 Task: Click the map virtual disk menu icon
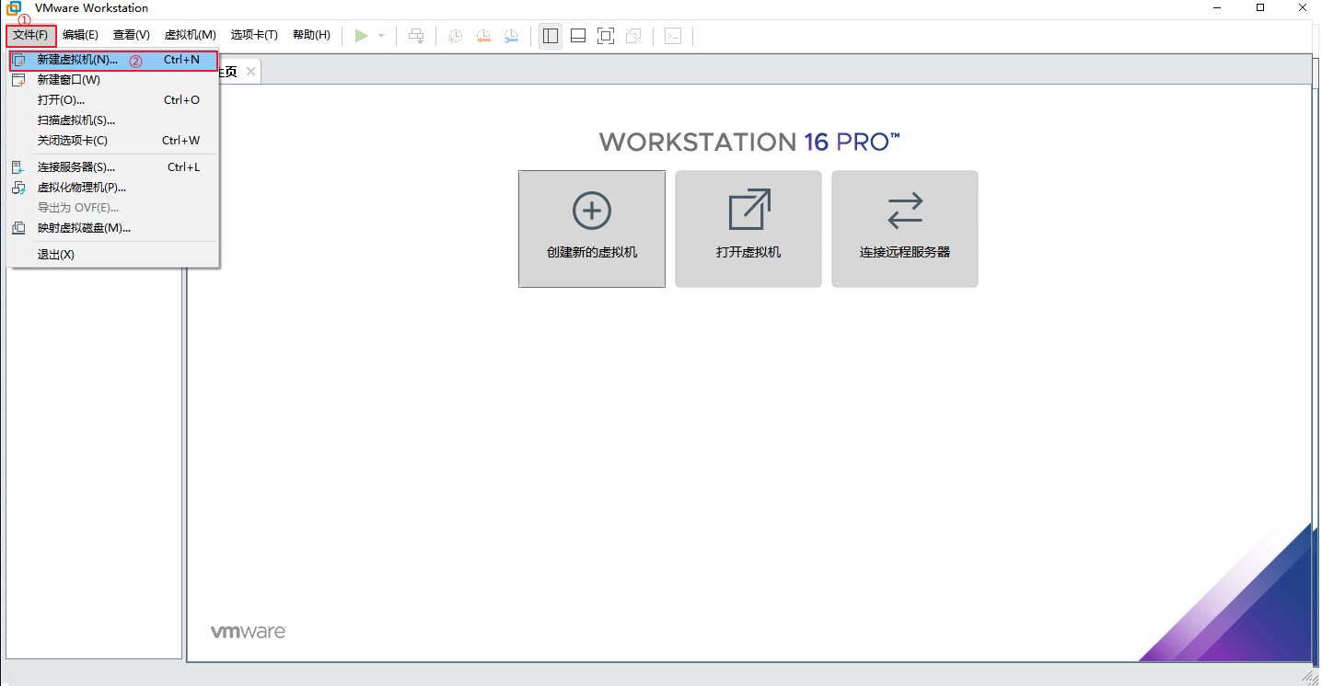point(18,228)
